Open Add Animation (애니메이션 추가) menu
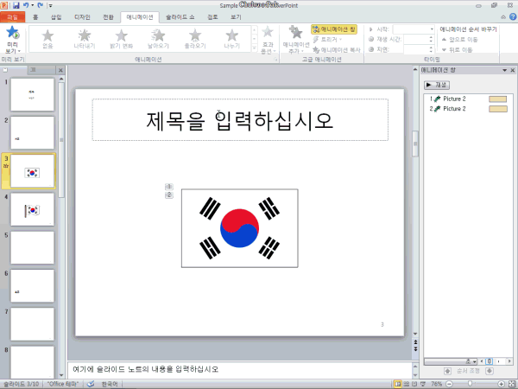This screenshot has height=389, width=518. point(295,40)
